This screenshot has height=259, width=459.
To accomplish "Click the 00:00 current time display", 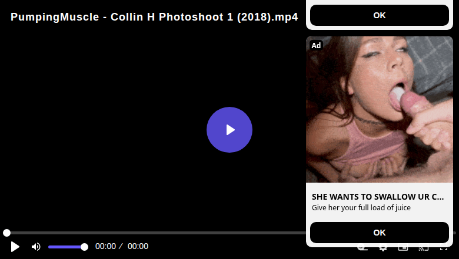I will point(105,246).
